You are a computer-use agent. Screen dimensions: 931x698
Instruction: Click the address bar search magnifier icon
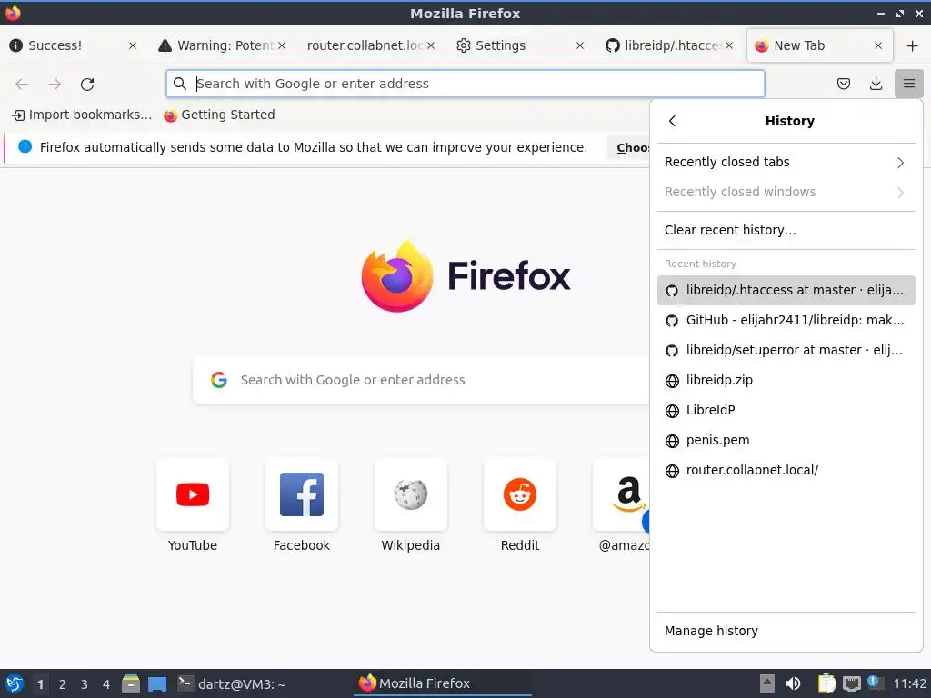(180, 84)
